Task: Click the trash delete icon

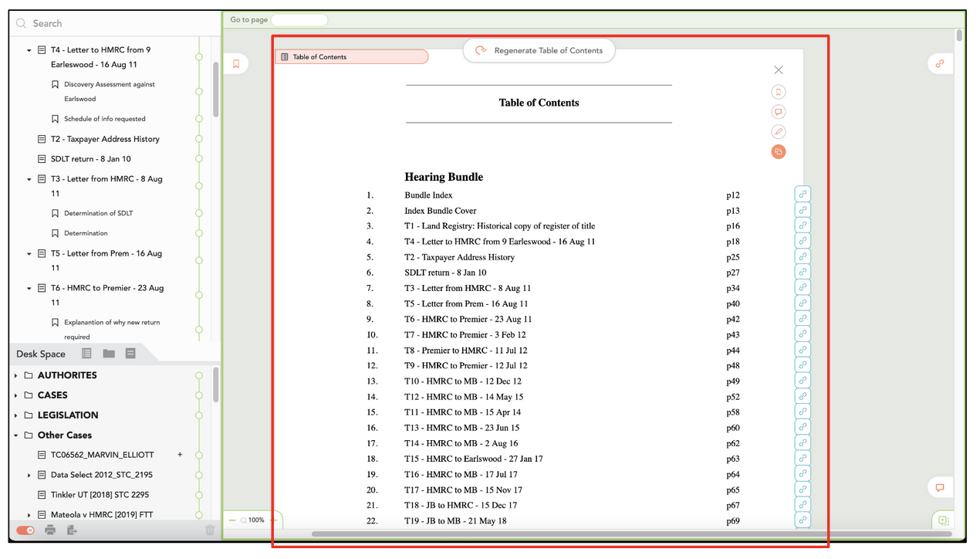Action: click(x=210, y=530)
